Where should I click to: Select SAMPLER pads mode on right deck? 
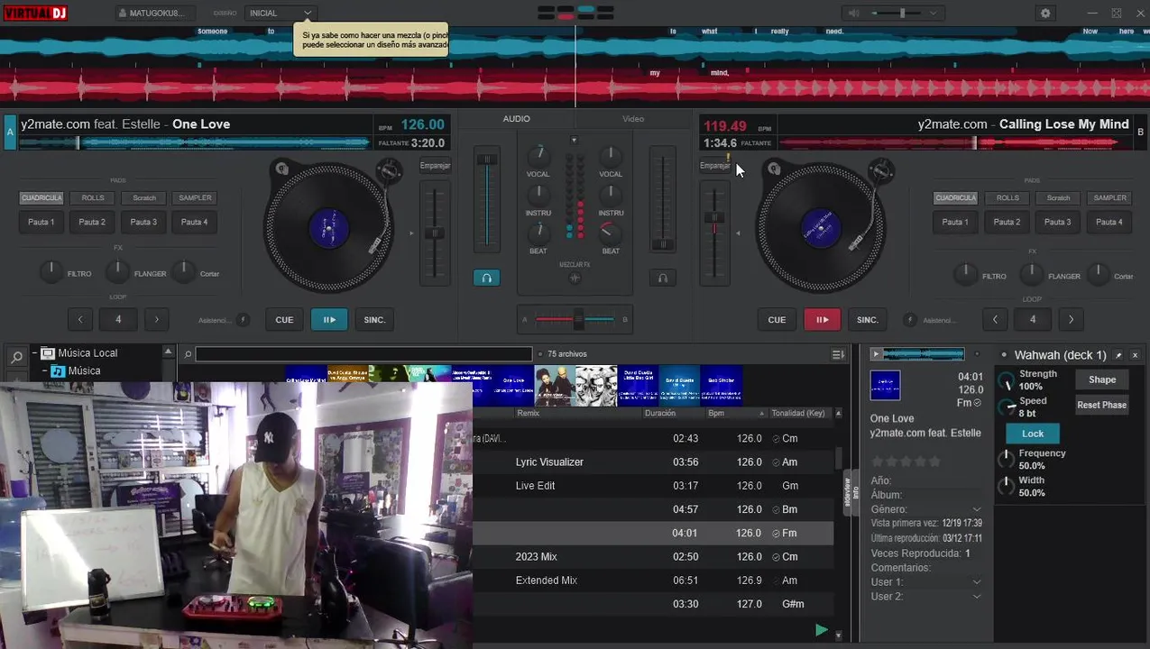1110,197
